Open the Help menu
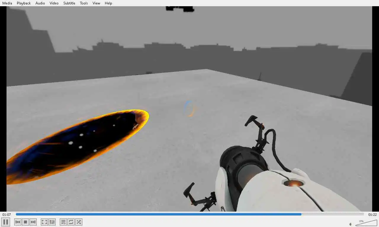This screenshot has width=379, height=227. (108, 3)
